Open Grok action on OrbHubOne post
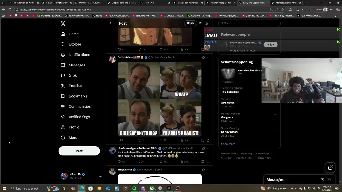Screen dimensions: 342x192 203,57
